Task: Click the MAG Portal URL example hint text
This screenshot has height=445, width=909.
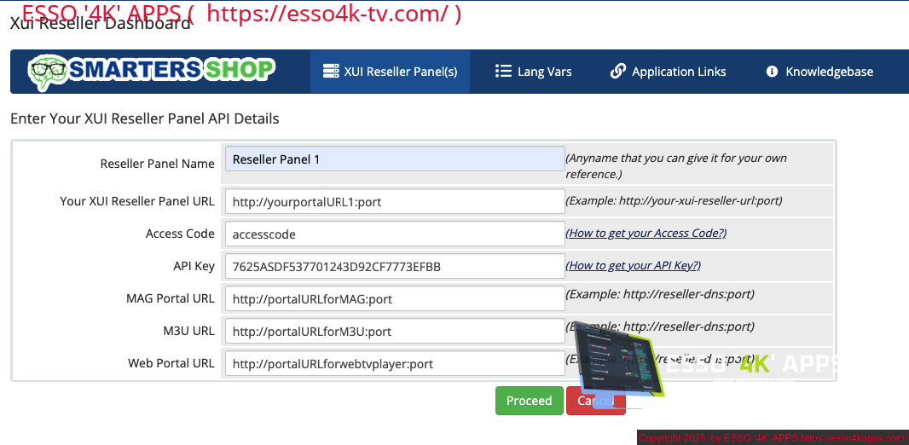Action: tap(660, 294)
